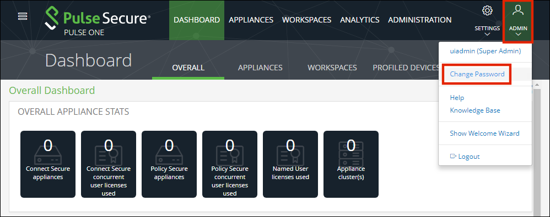Click uiadmin (Super Admin) entry
The width and height of the screenshot is (550, 217).
coord(486,51)
